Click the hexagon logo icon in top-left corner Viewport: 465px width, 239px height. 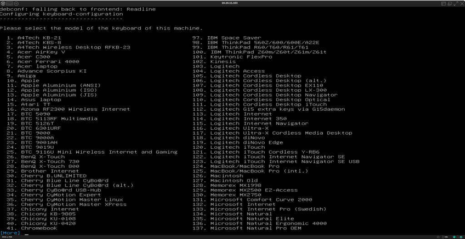[2, 4]
